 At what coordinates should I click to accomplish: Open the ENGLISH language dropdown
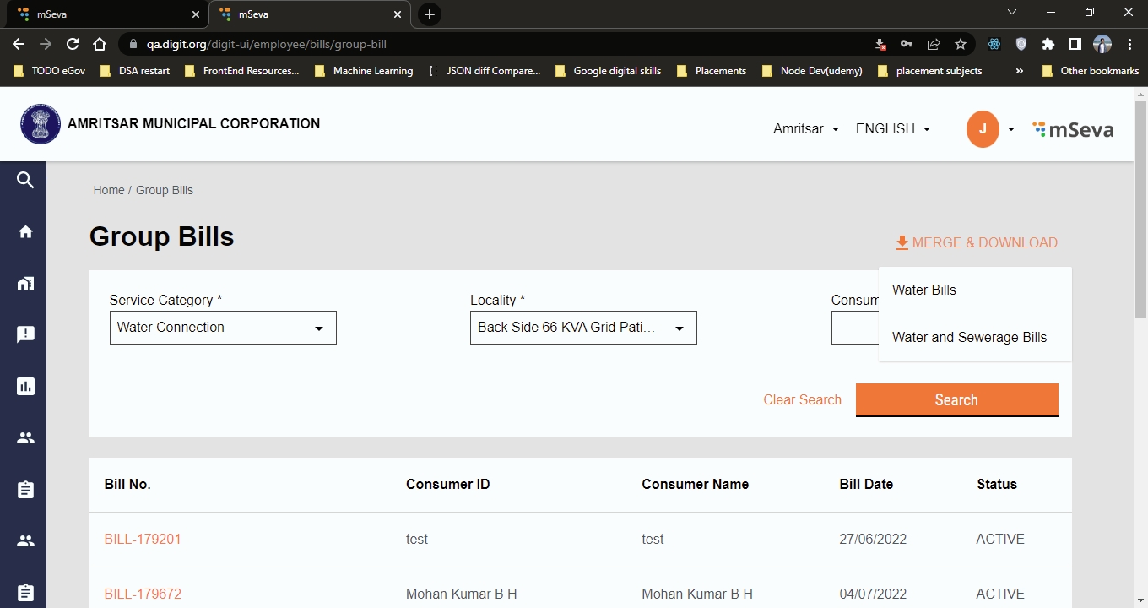[892, 128]
